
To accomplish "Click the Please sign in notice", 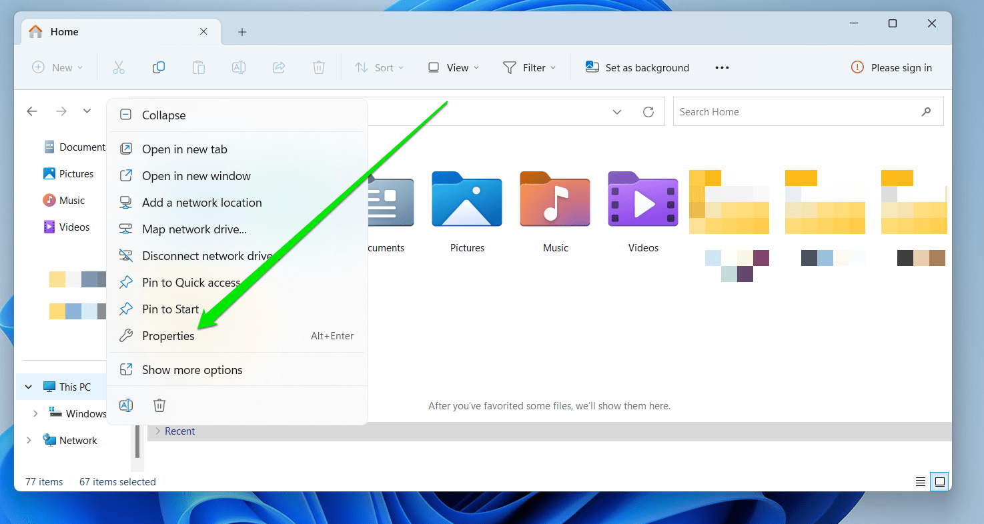I will tap(891, 67).
